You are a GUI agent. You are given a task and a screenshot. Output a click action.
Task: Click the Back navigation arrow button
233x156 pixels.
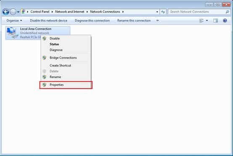coord(6,12)
